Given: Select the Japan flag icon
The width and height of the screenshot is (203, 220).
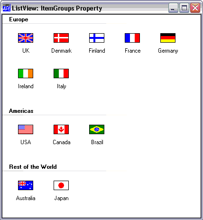Looking at the screenshot, I should click(x=61, y=185).
